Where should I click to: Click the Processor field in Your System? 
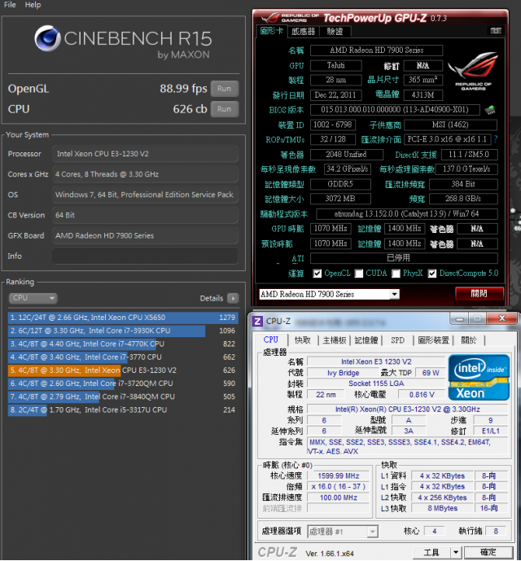coord(145,154)
